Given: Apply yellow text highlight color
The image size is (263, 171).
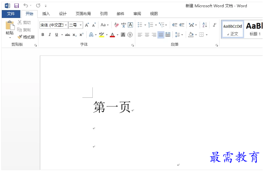Looking at the screenshot, I should 102,35.
